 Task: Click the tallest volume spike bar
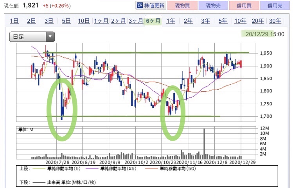point(204,144)
